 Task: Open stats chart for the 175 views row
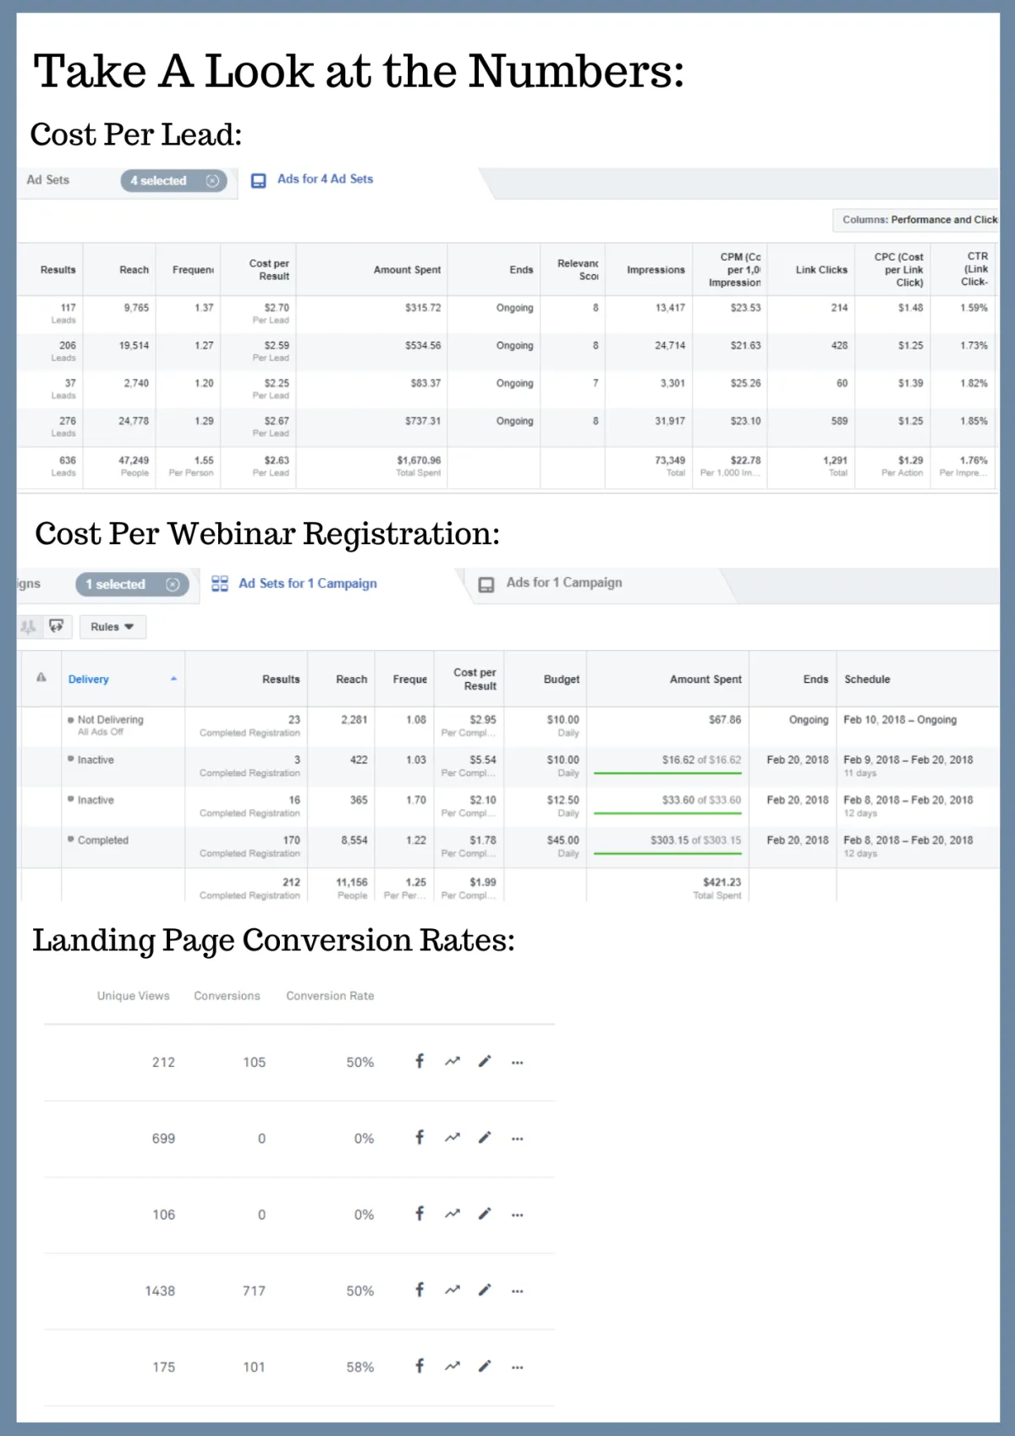pos(453,1366)
